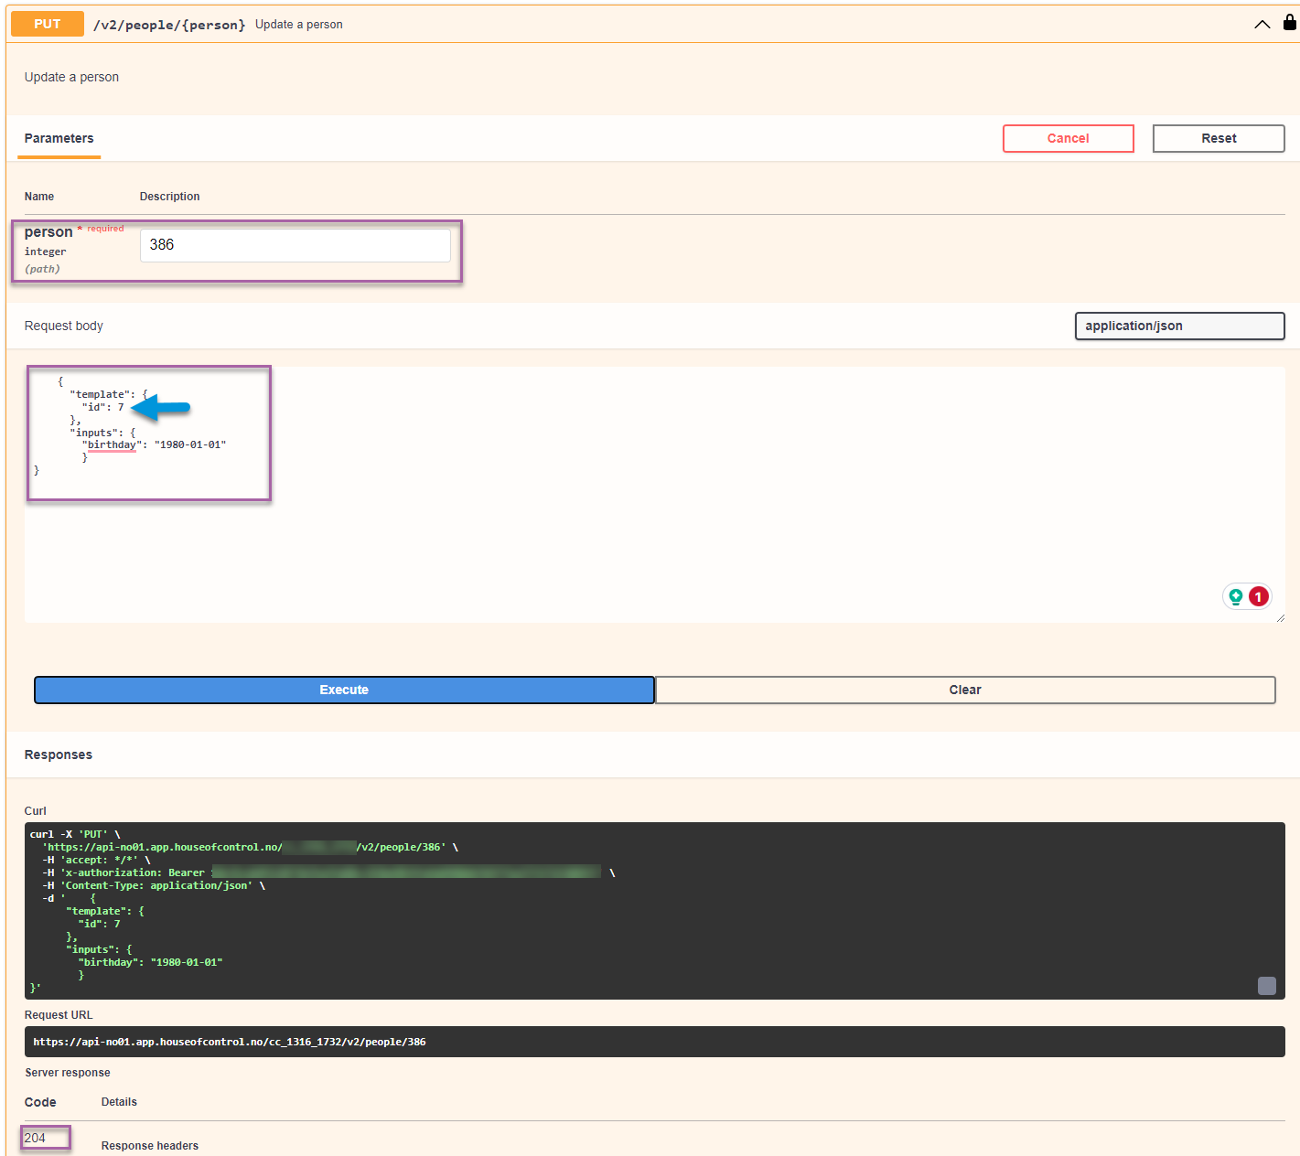Clear the response results
The height and width of the screenshot is (1156, 1300).
pyautogui.click(x=965, y=690)
